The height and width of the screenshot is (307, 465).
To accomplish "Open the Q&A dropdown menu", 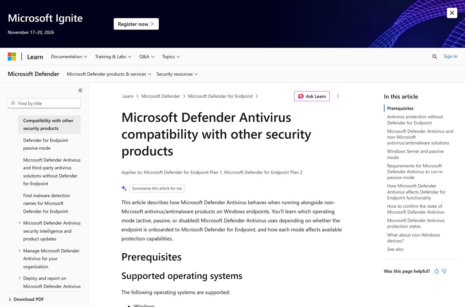I will [x=147, y=57].
